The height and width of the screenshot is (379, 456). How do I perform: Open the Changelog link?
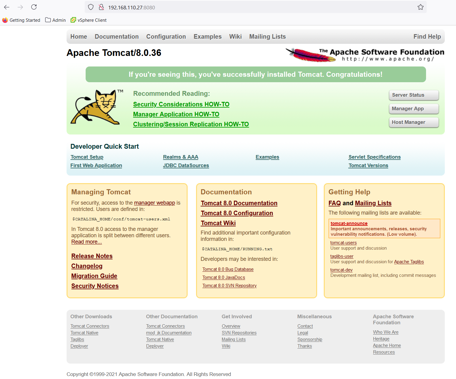[x=87, y=266]
